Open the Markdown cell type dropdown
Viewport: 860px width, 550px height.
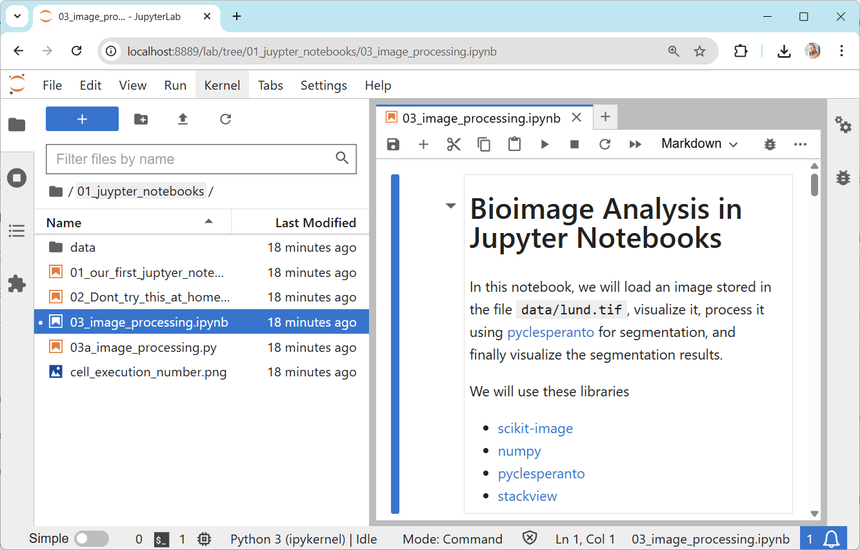tap(699, 144)
